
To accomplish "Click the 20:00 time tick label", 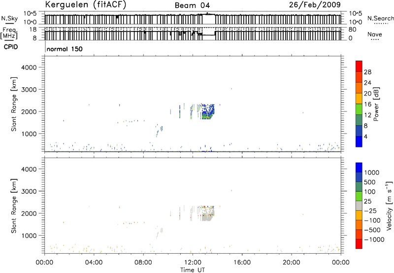I will point(291,263).
